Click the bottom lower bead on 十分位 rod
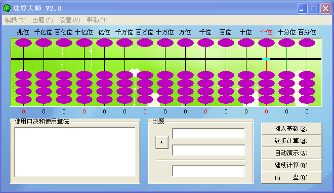Image resolution: width=334 pixels, height=193 pixels. pyautogui.click(x=286, y=100)
